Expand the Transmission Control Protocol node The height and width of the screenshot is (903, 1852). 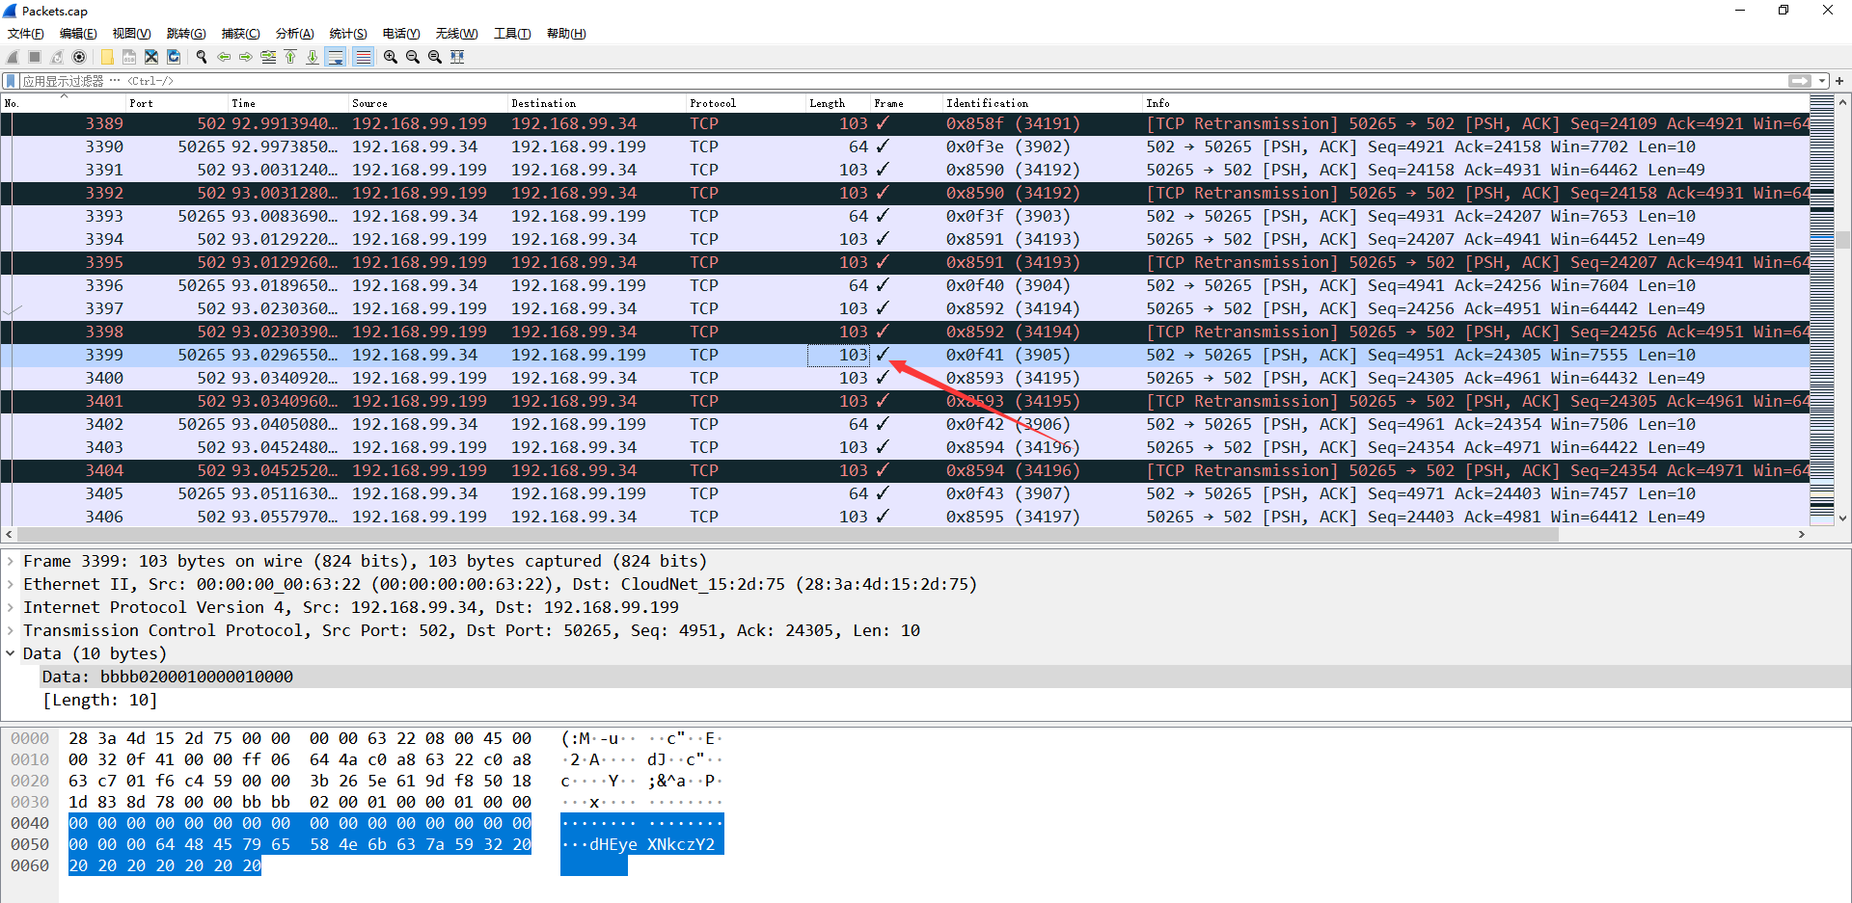[11, 630]
